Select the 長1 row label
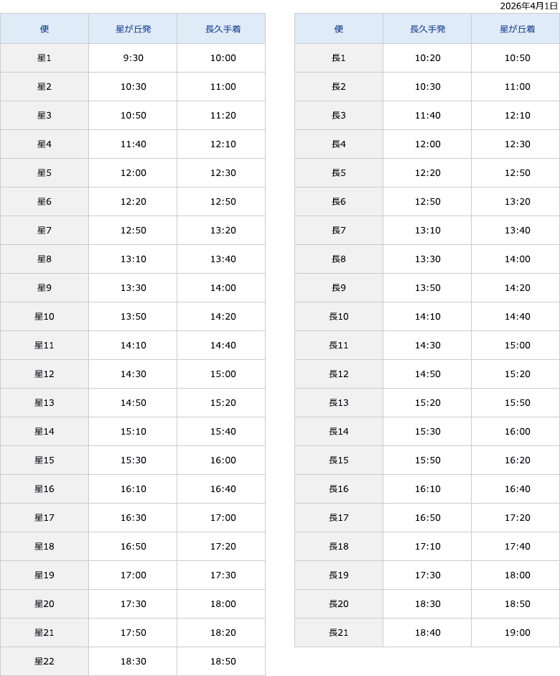 click(339, 58)
